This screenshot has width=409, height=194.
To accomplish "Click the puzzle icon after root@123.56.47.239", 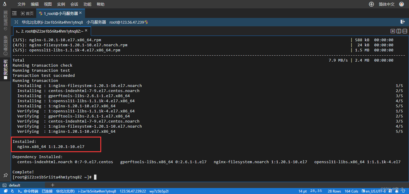I will (146, 22).
